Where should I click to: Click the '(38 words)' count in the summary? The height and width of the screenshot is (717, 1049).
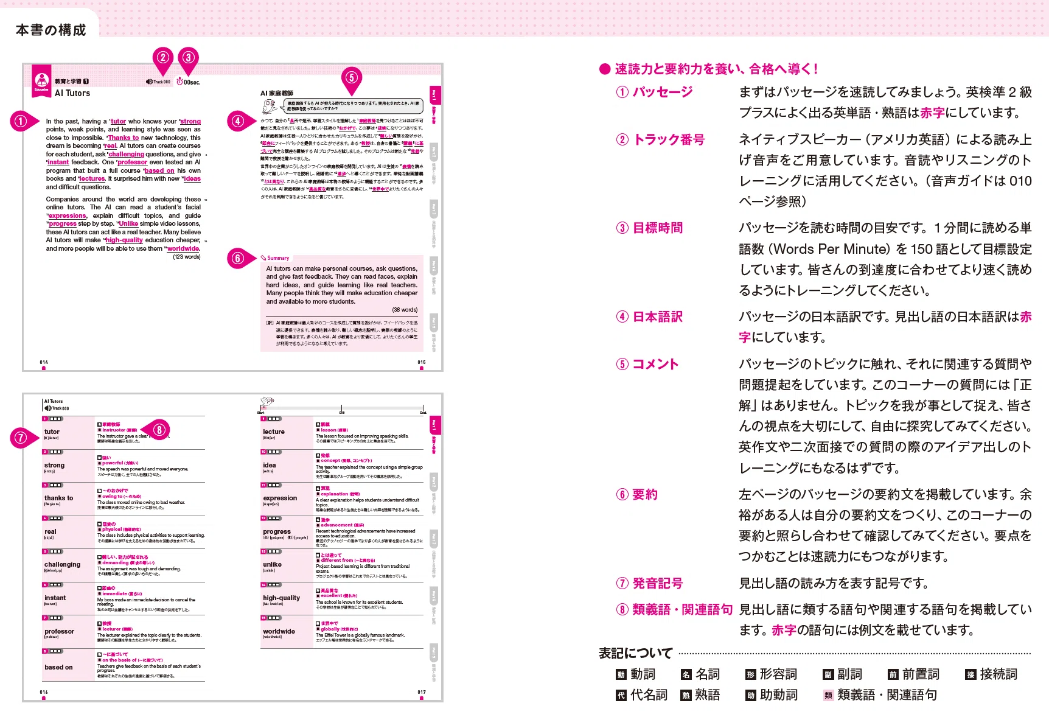coord(405,310)
